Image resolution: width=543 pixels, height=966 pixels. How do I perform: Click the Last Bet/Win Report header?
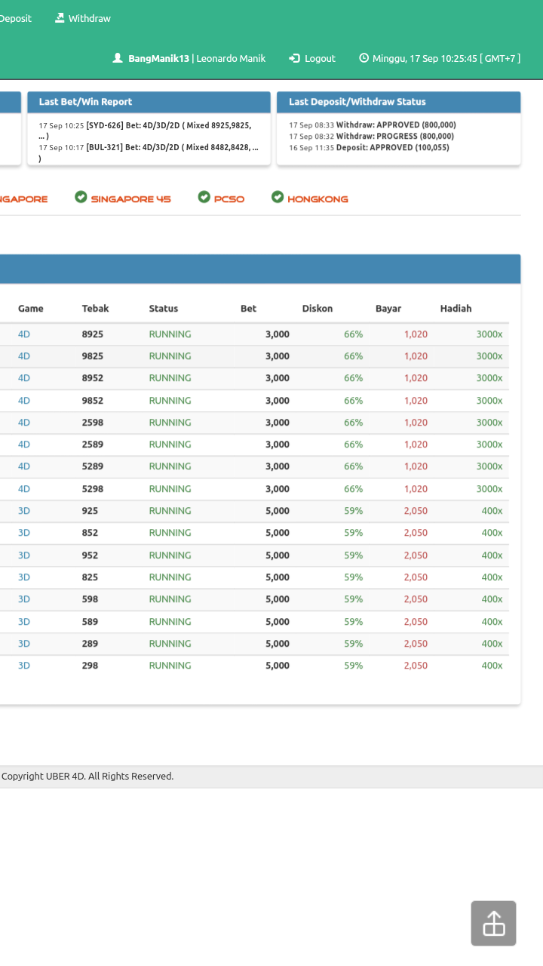tap(85, 102)
